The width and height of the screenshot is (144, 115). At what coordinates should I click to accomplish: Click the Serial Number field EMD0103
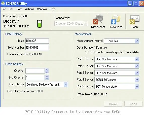pyautogui.click(x=37, y=48)
